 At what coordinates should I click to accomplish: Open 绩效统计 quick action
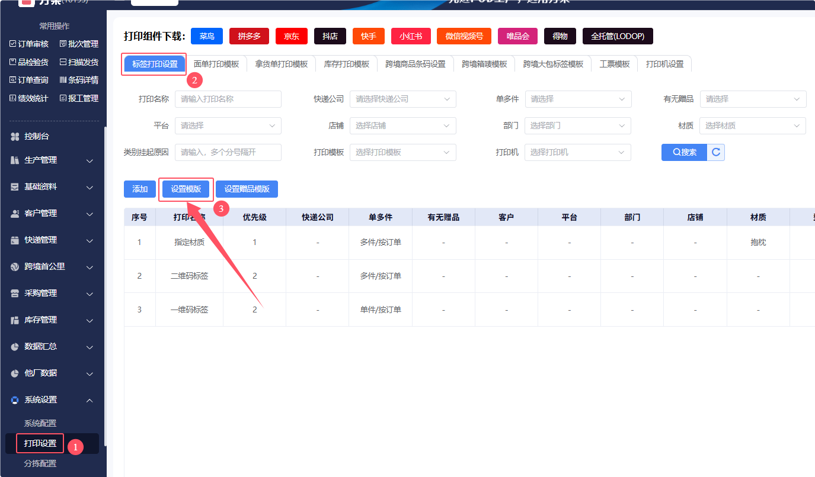[x=29, y=98]
